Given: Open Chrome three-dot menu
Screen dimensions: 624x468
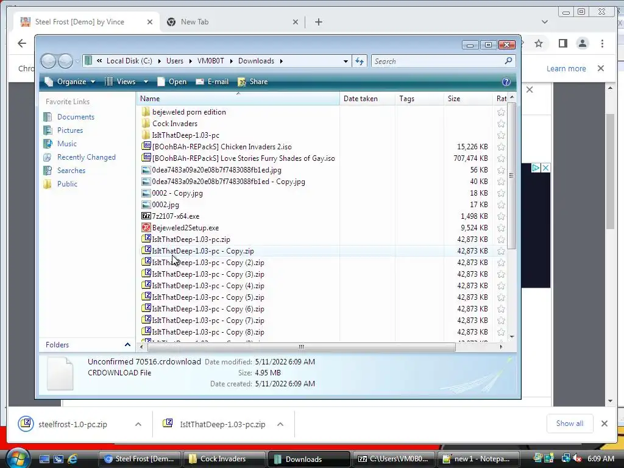Looking at the screenshot, I should click(x=602, y=43).
